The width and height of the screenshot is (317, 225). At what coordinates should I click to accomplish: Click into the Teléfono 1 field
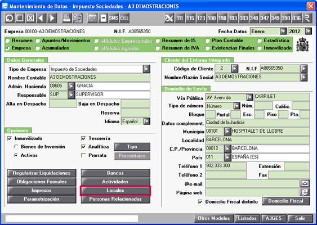(x=226, y=166)
